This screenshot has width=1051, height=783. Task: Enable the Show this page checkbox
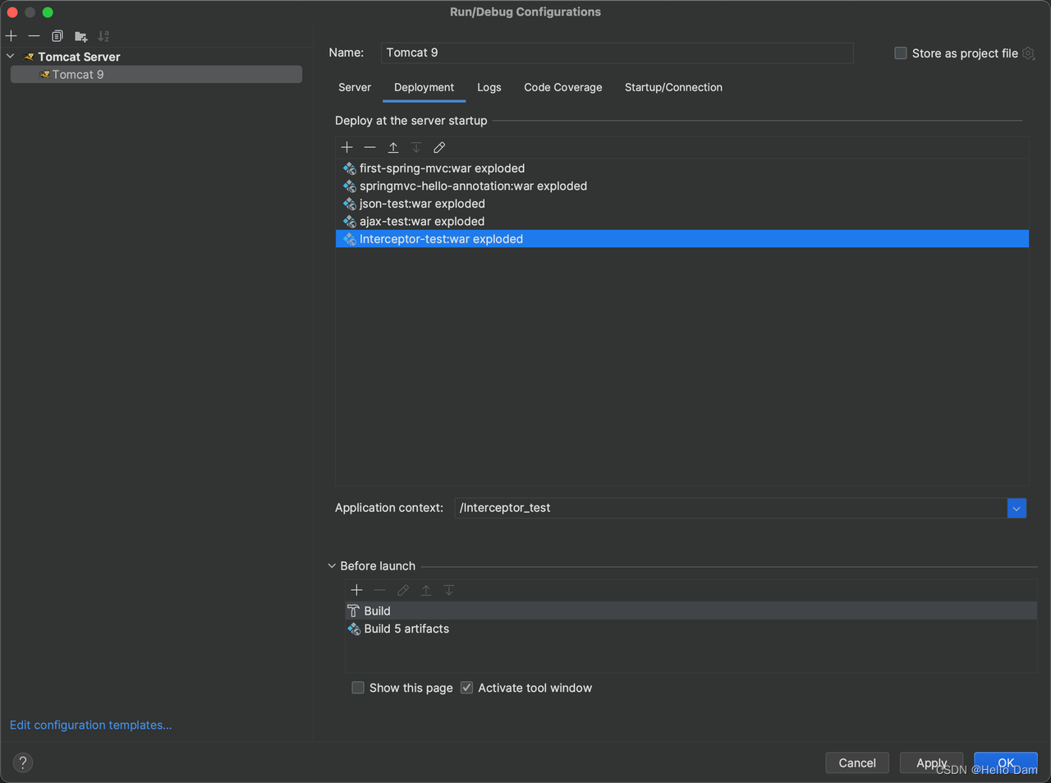coord(358,688)
